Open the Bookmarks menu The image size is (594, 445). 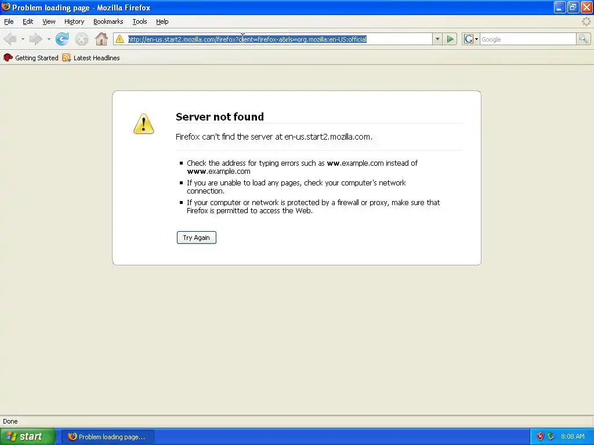[108, 21]
